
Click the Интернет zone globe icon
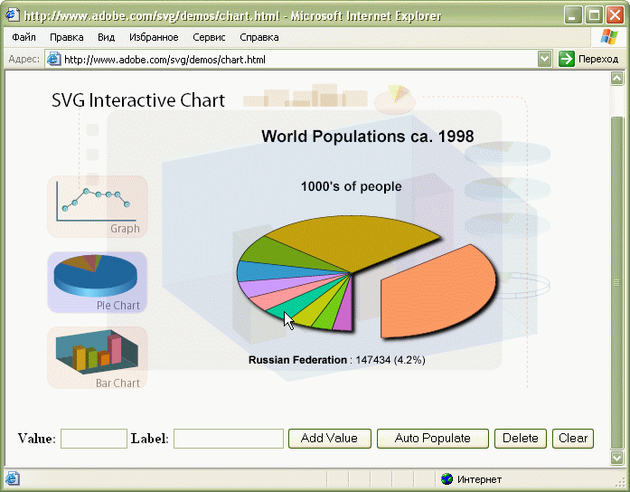click(447, 479)
